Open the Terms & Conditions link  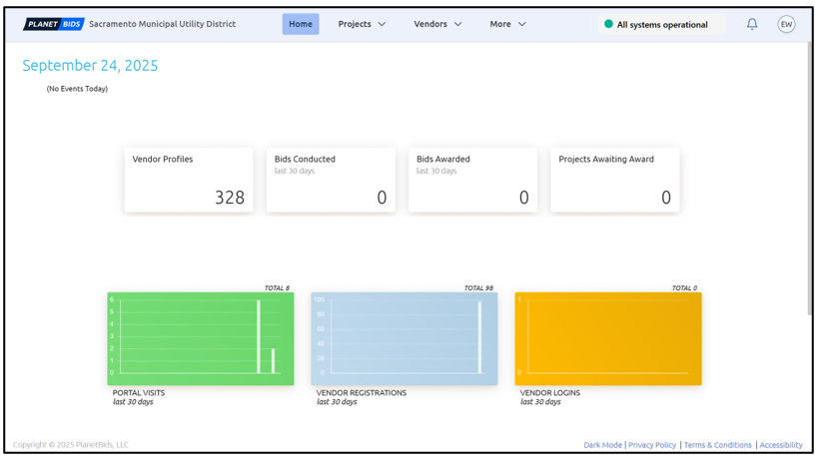point(717,445)
